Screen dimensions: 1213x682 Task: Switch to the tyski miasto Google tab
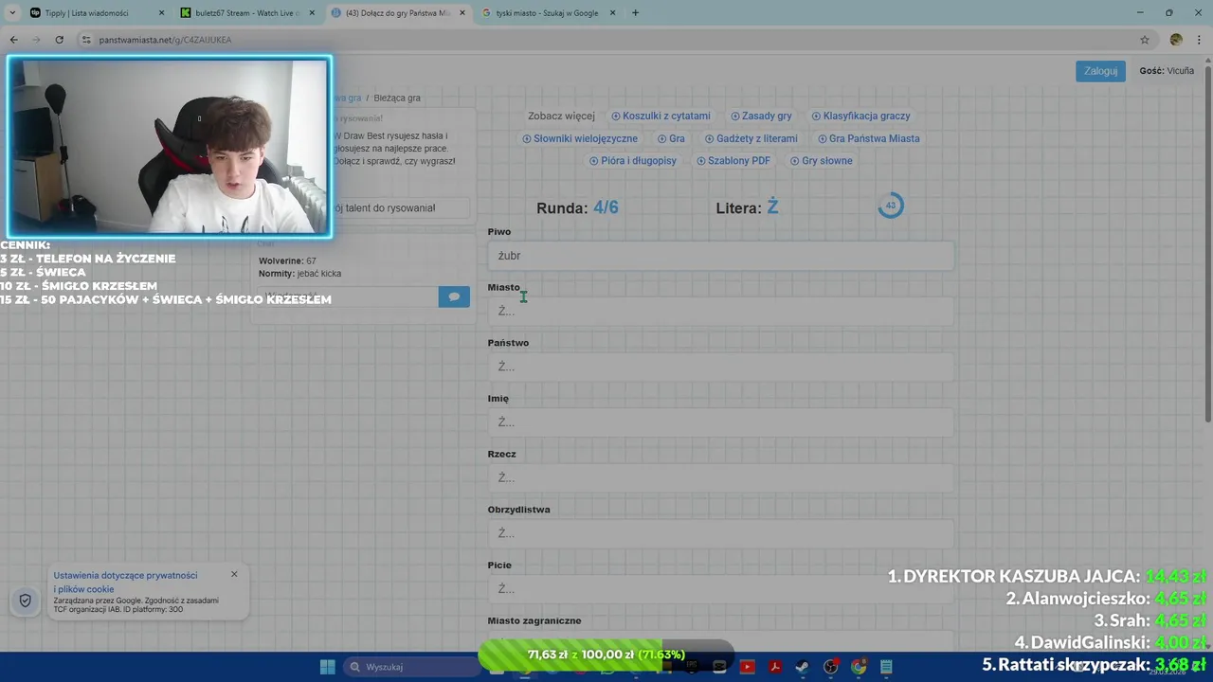(549, 12)
